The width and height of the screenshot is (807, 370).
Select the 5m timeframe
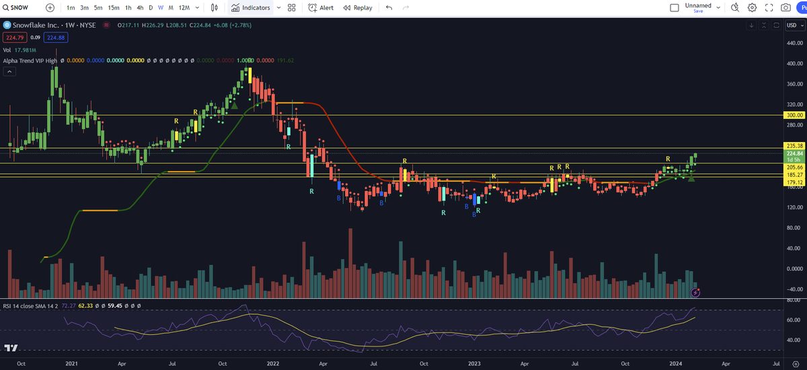pyautogui.click(x=98, y=7)
